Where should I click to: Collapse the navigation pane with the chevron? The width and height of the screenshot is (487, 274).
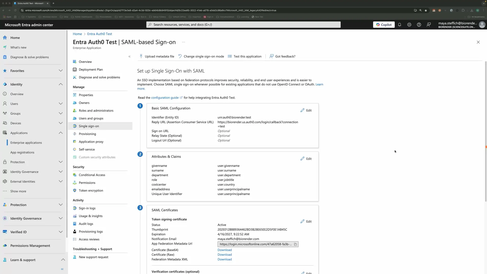pos(130,56)
